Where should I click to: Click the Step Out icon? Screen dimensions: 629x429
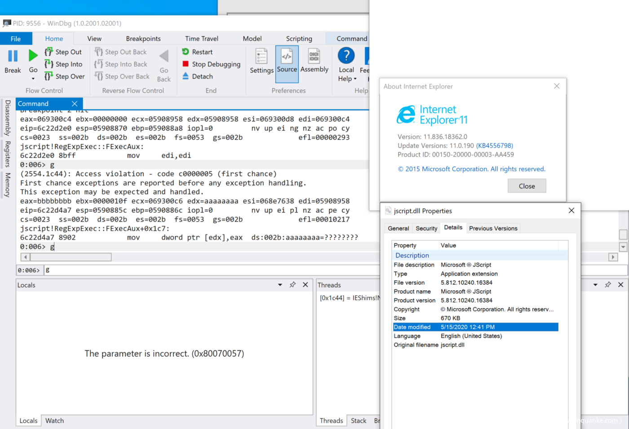tap(49, 52)
